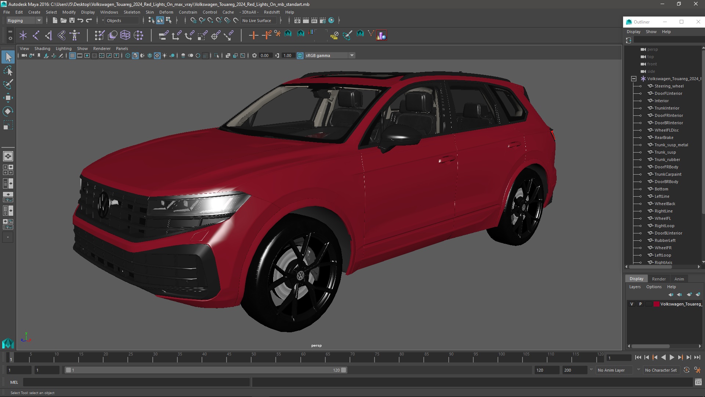This screenshot has width=705, height=397.
Task: Open the Skeleton menu
Action: (x=132, y=12)
